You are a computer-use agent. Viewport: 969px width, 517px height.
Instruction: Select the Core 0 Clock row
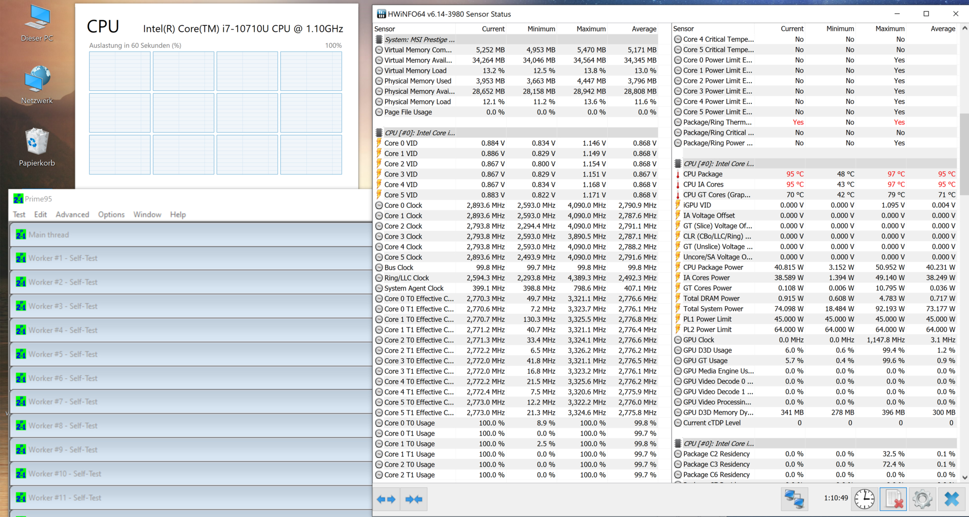[516, 205]
